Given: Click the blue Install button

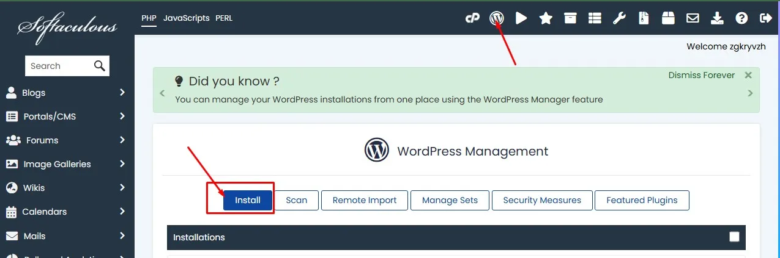Looking at the screenshot, I should 248,200.
